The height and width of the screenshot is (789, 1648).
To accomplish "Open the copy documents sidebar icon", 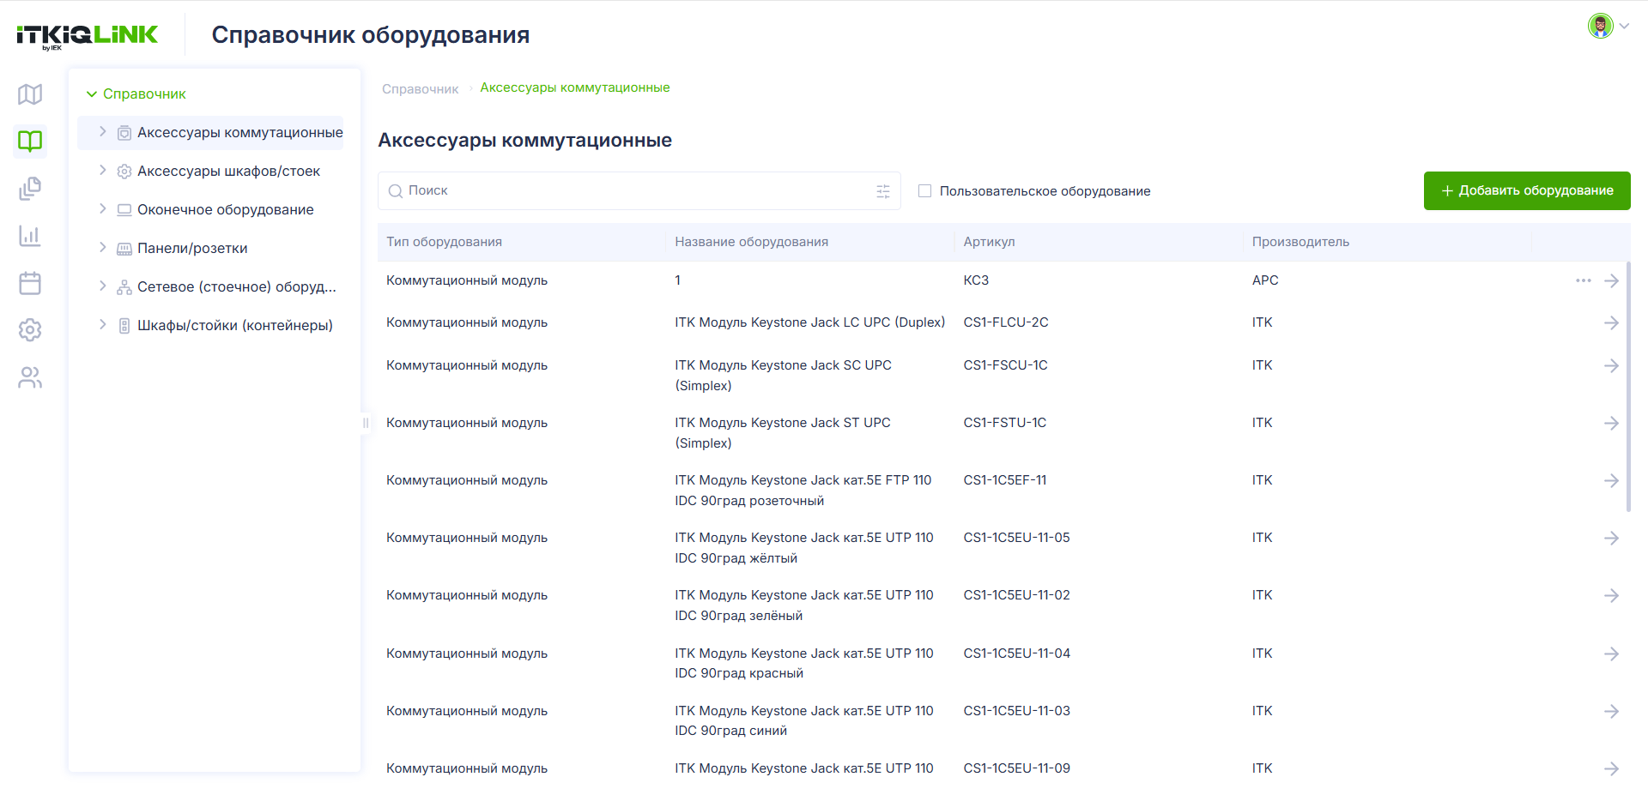I will (x=30, y=189).
